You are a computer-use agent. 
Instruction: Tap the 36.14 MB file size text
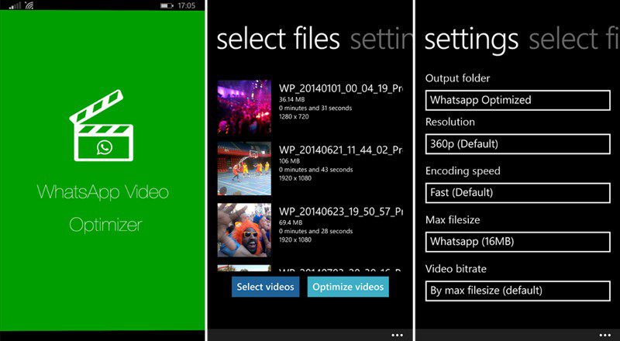[x=292, y=99]
